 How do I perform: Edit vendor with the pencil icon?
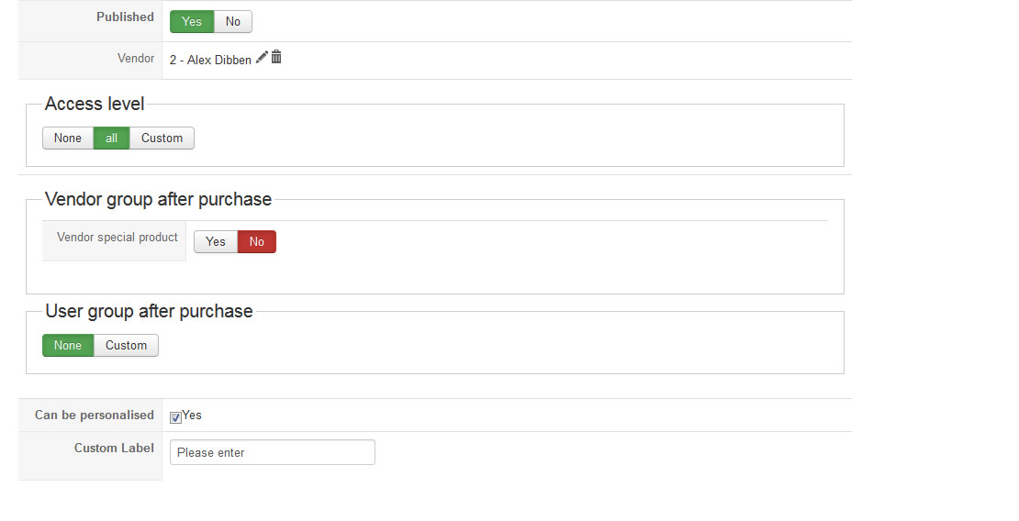point(262,57)
